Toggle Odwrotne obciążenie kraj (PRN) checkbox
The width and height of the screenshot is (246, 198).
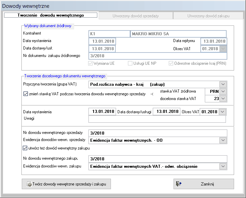[171, 63]
